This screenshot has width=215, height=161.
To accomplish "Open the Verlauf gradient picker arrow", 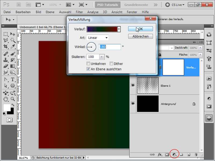I will pyautogui.click(x=119, y=29).
